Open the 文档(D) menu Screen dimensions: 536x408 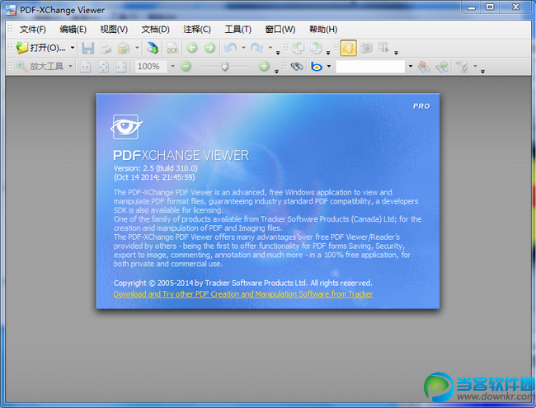(156, 30)
